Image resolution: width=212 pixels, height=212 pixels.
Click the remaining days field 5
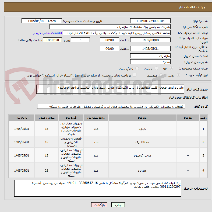pyautogui.click(x=80, y=40)
